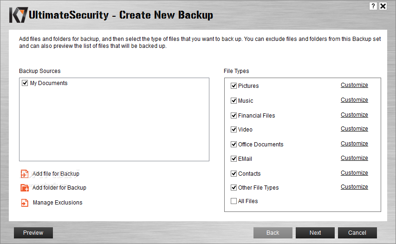Image resolution: width=396 pixels, height=244 pixels.
Task: Toggle the Financial Files checkbox
Action: coord(234,116)
